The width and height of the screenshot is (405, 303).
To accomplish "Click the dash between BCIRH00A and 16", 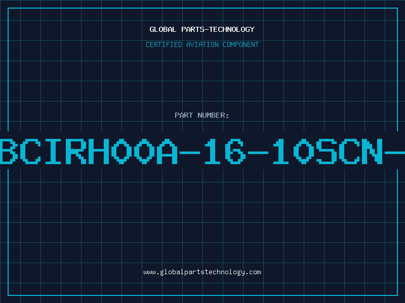I will 190,153.
